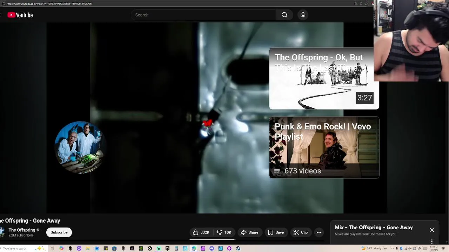The image size is (449, 252).
Task: Open Calculator from the taskbar
Action: [x=176, y=248]
